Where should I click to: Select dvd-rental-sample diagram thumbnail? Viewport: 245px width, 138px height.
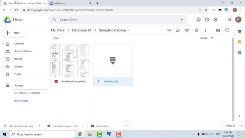point(70,61)
